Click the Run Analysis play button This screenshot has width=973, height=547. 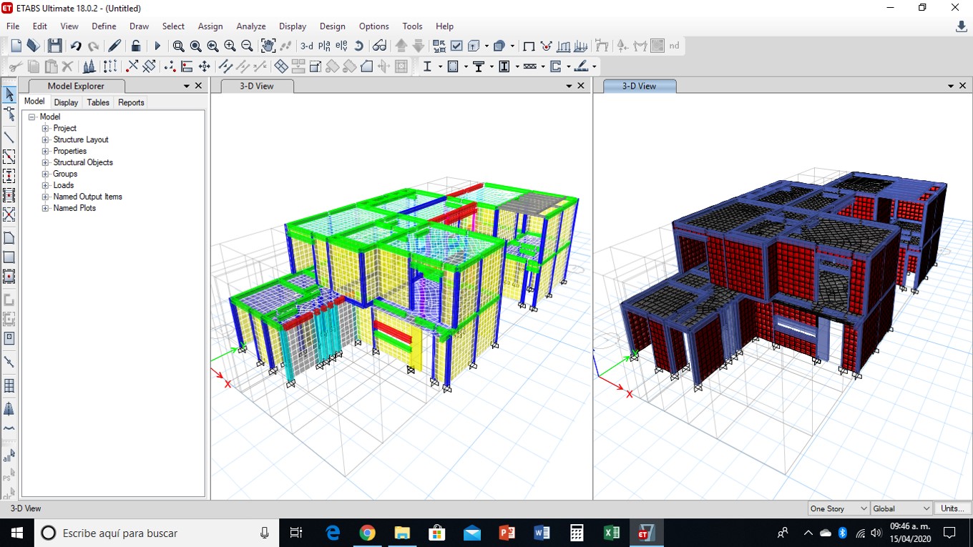(x=157, y=46)
